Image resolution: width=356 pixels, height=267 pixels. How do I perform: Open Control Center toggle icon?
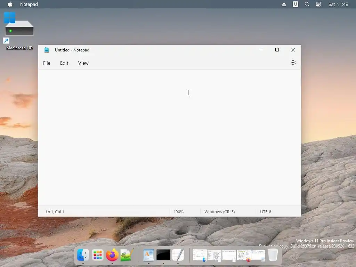coord(318,4)
